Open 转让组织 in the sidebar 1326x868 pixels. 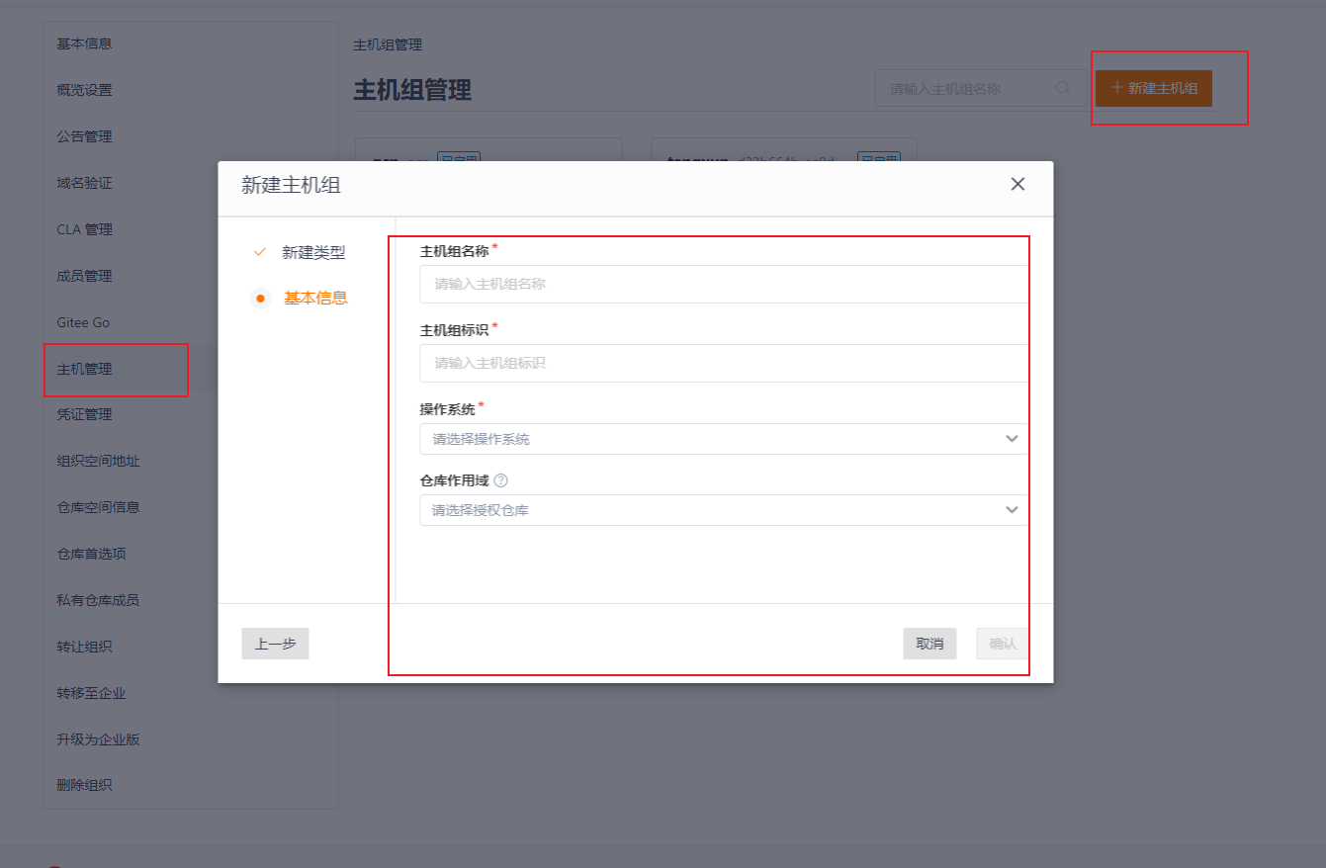(x=84, y=647)
